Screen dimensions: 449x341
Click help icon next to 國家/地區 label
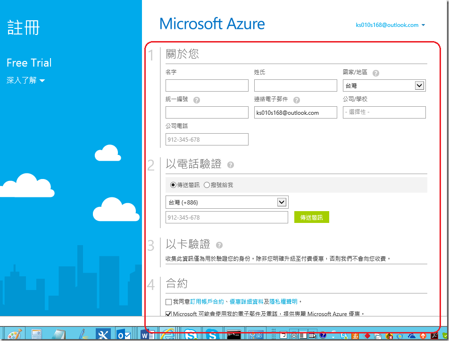click(x=376, y=73)
